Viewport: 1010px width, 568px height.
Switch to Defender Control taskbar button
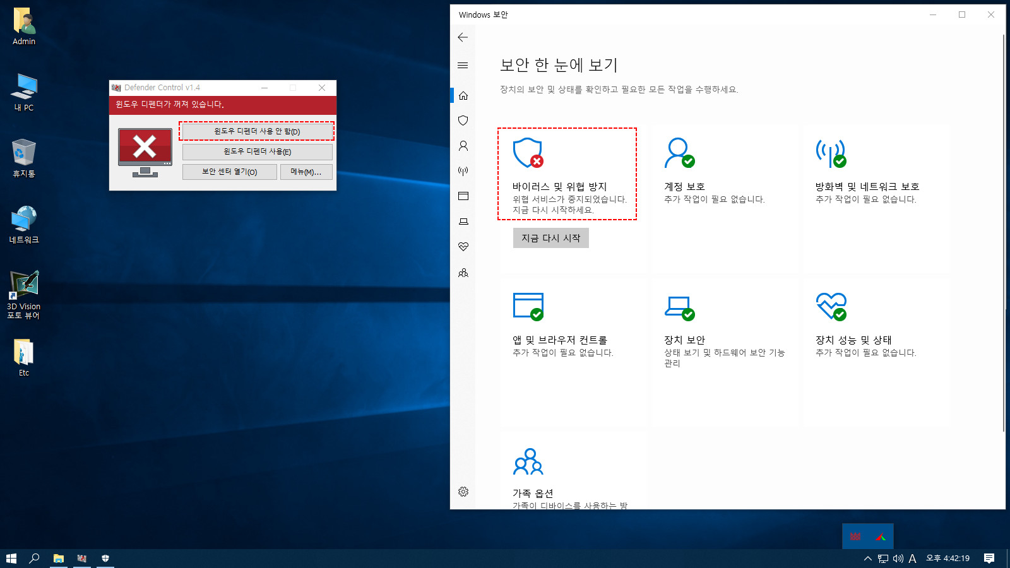[82, 559]
